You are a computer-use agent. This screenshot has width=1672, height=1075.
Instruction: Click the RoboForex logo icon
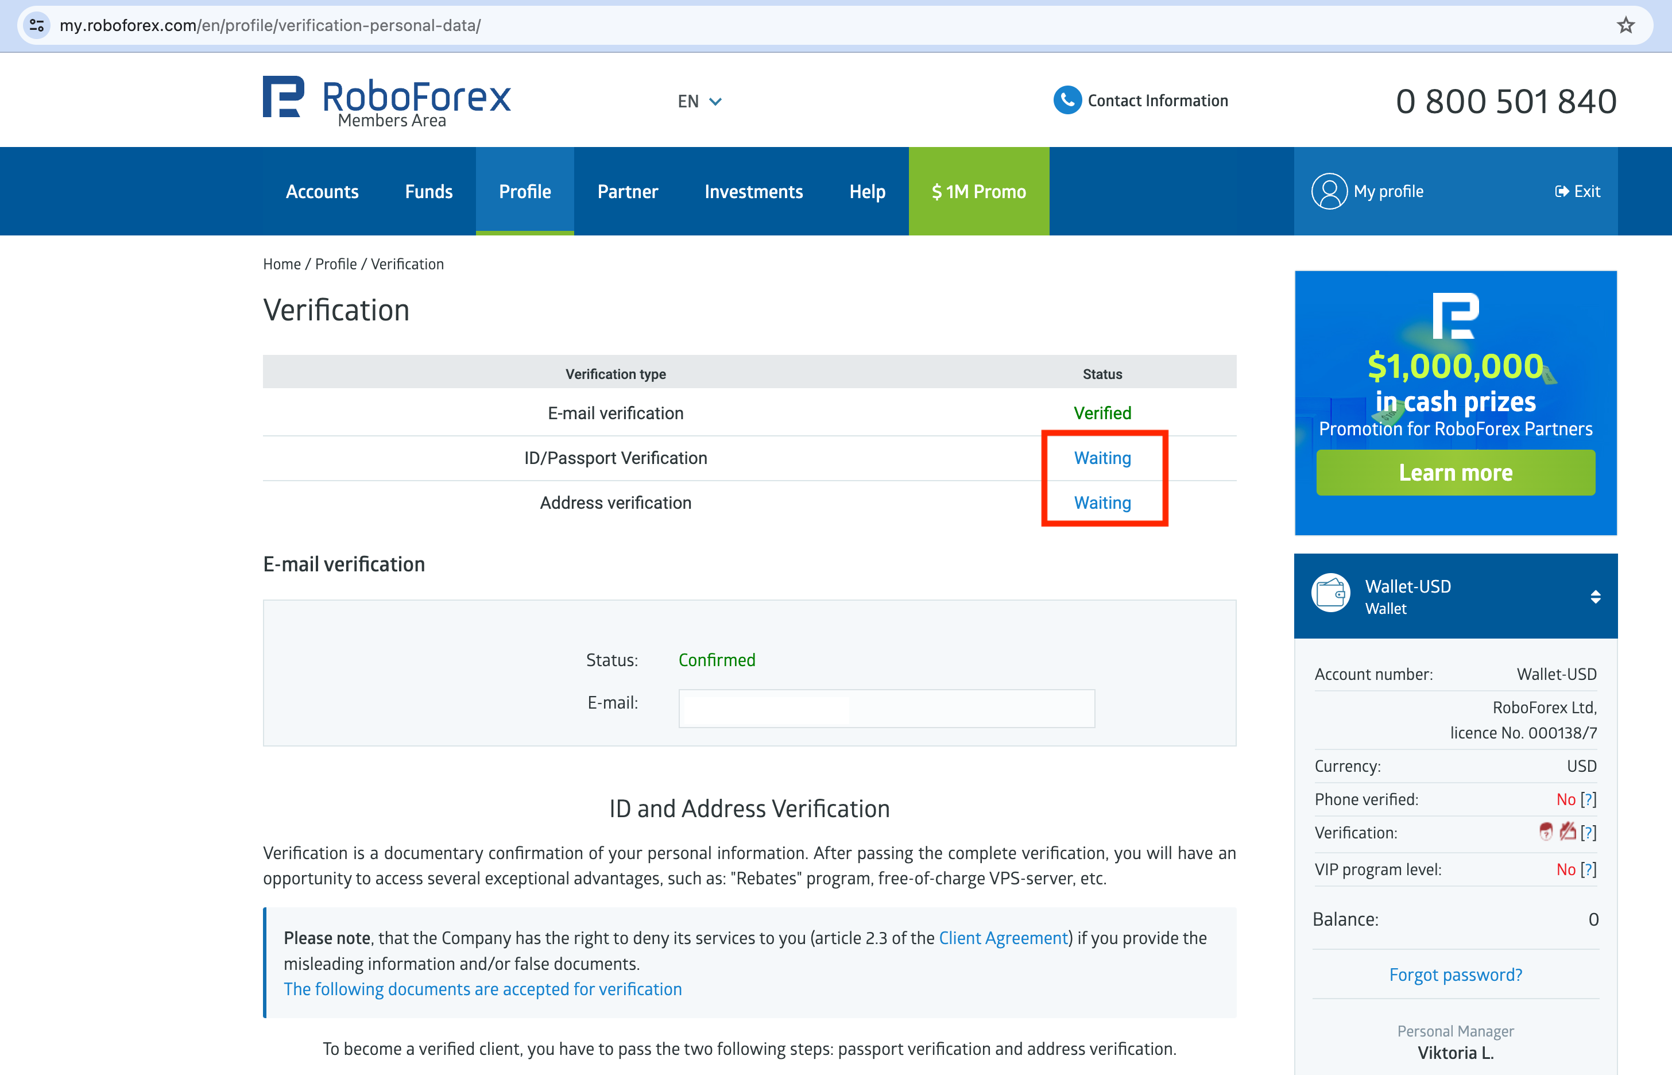[283, 97]
